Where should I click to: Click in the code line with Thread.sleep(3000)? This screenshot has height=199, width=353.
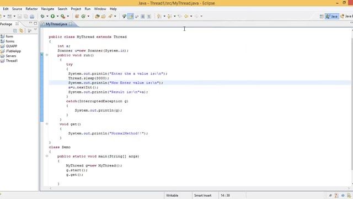[88, 78]
